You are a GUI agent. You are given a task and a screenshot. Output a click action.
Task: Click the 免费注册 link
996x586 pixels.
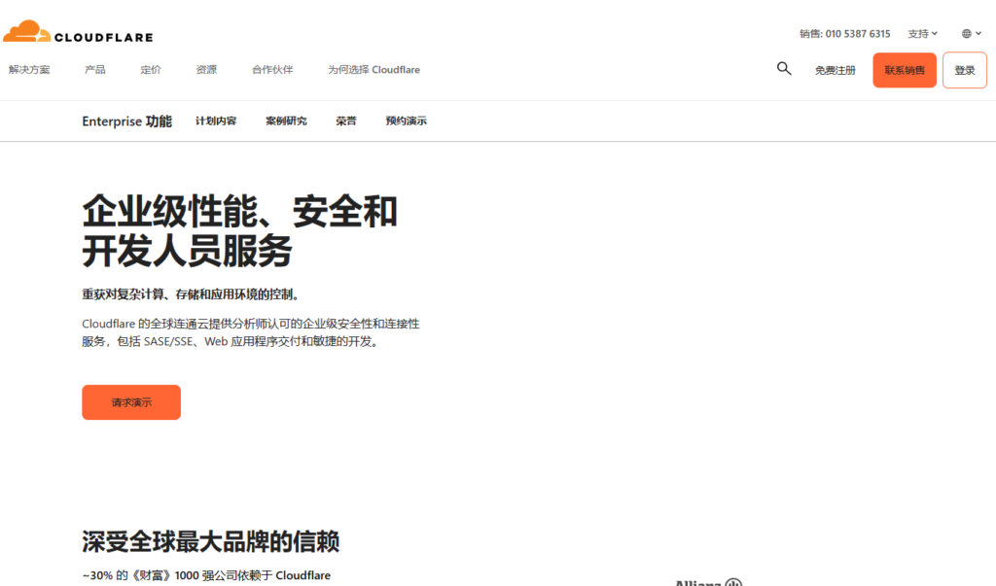click(x=836, y=71)
